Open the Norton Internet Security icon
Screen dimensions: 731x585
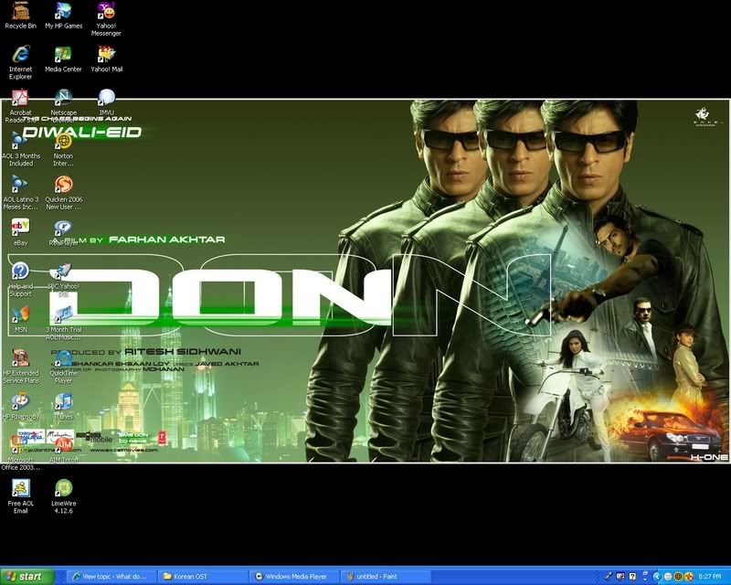tap(63, 142)
